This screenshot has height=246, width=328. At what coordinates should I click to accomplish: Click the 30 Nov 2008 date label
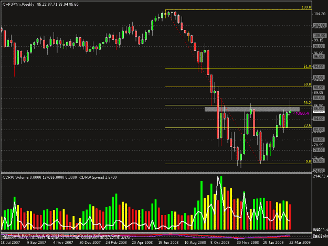[248, 242]
